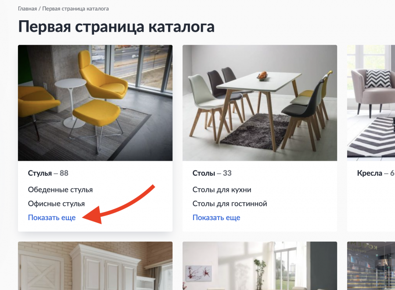Open the Столы category heading
Screen dimensions: 395x290
(x=204, y=173)
